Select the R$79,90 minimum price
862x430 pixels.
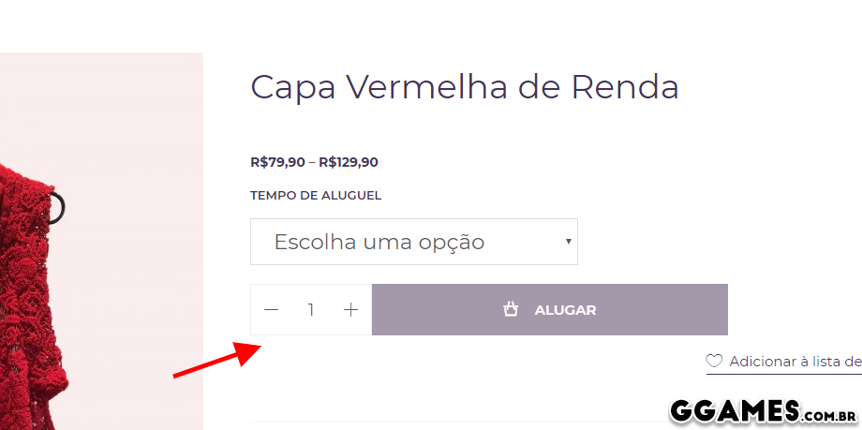pyautogui.click(x=277, y=162)
